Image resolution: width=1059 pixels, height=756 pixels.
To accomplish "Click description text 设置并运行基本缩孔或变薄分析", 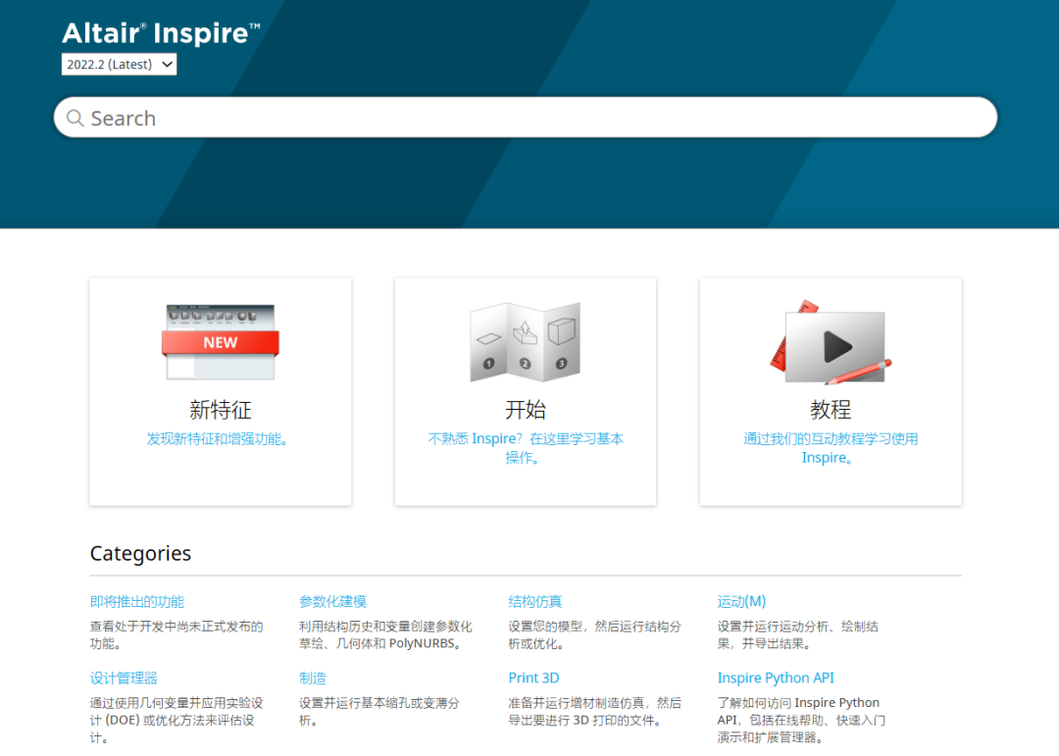I will click(x=379, y=712).
